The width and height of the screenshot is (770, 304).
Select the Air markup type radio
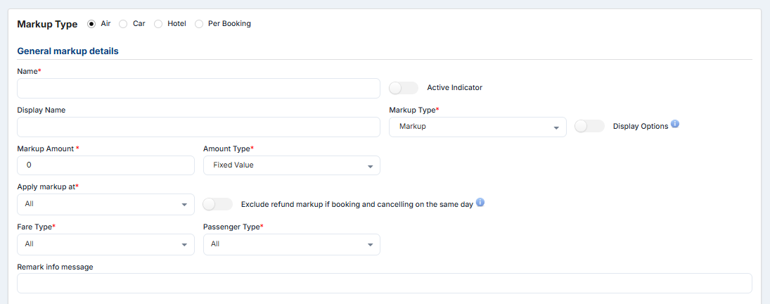(91, 24)
